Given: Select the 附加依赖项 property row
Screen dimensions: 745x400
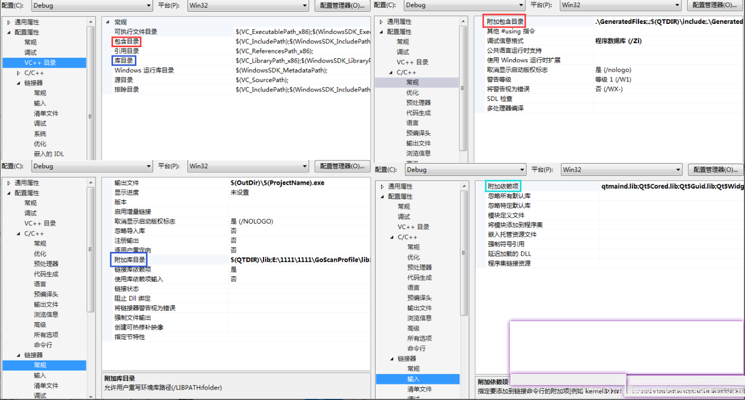Looking at the screenshot, I should (609, 186).
